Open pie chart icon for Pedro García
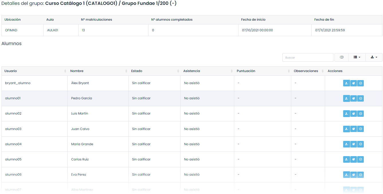 pos(353,98)
